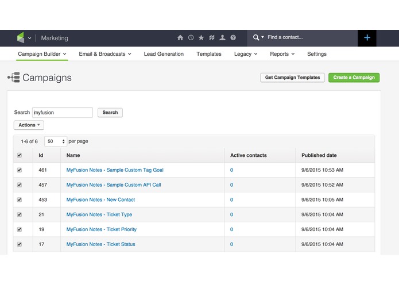Viewport: 399px width, 284px height.
Task: Go to Lead Generation tab
Action: (x=164, y=54)
